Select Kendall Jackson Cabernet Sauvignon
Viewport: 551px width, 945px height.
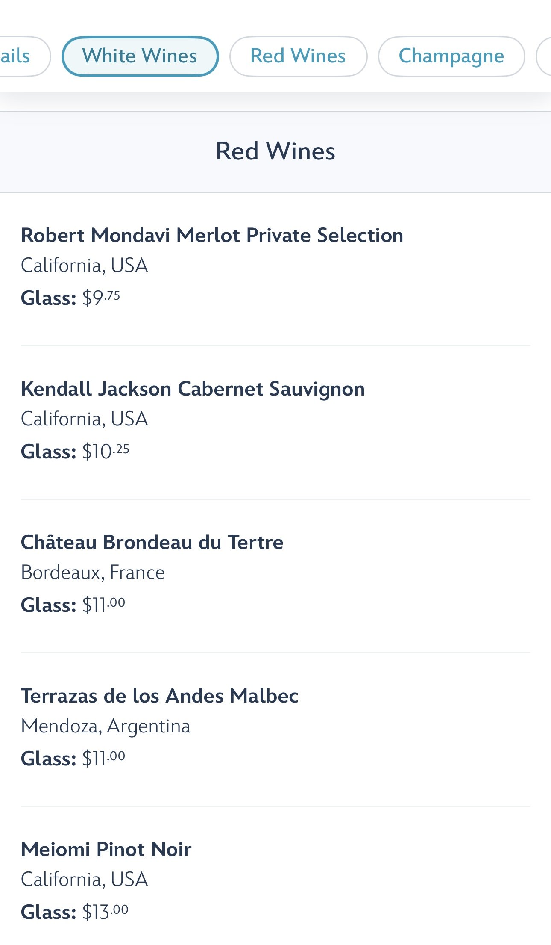[x=193, y=389]
